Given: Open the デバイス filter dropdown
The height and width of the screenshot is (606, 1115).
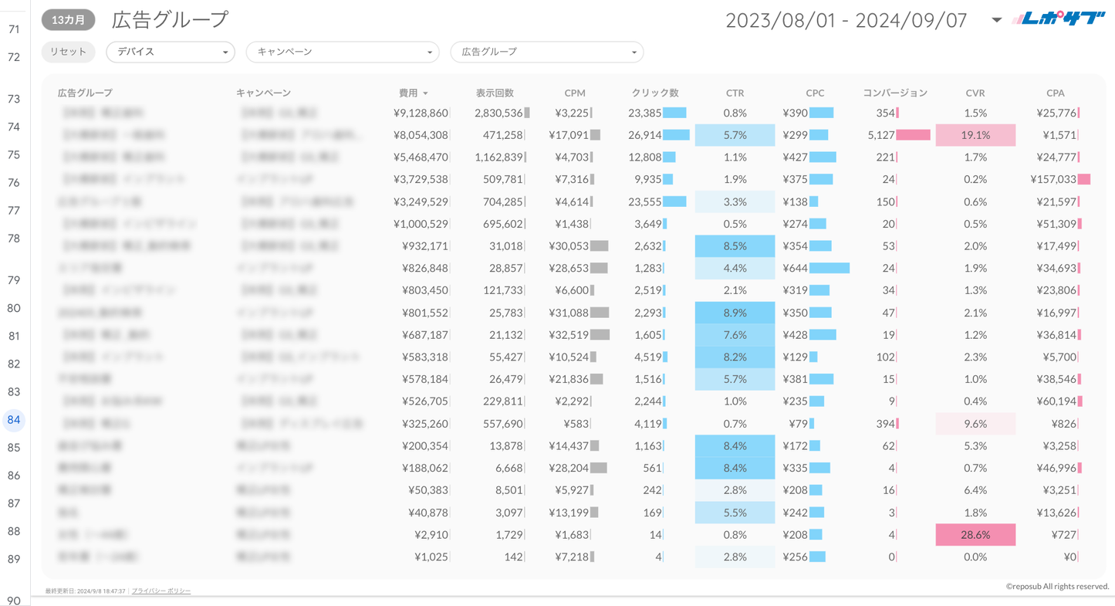Looking at the screenshot, I should click(x=171, y=52).
